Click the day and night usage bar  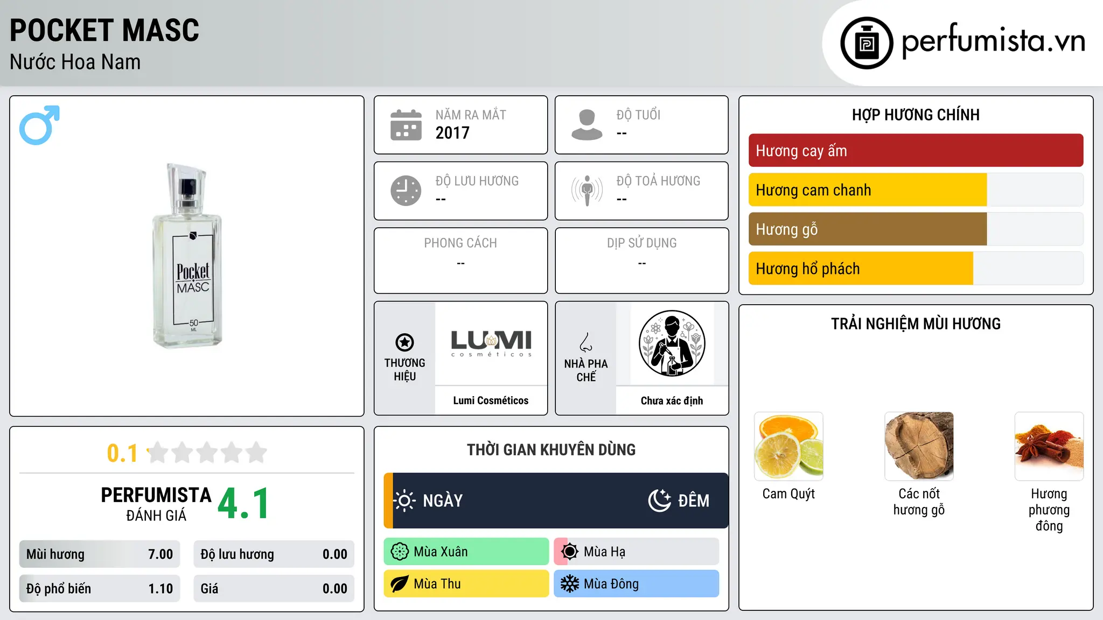coord(556,501)
